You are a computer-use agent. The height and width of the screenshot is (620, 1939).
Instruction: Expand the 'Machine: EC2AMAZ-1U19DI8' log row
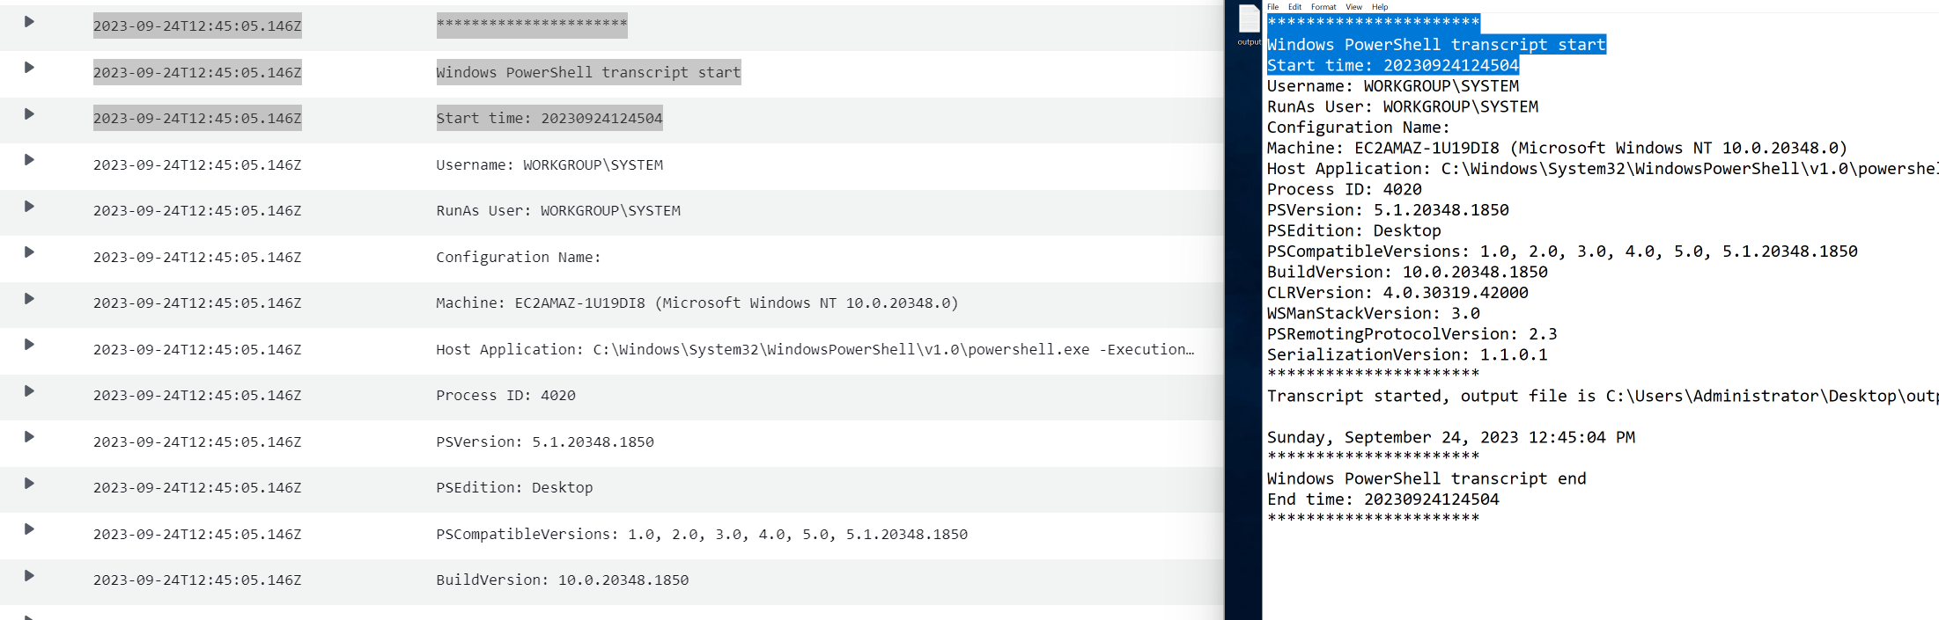[29, 299]
